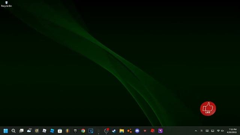Viewport: 240px width, 135px height.
Task: Launch Steam from the taskbar
Action: [x=114, y=131]
